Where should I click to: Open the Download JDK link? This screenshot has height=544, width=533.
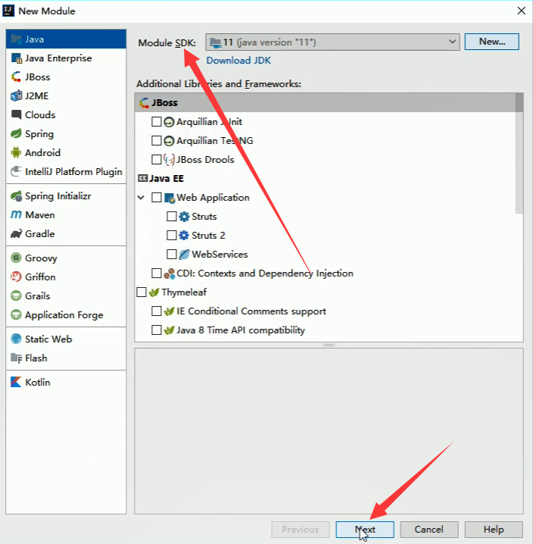tap(238, 61)
